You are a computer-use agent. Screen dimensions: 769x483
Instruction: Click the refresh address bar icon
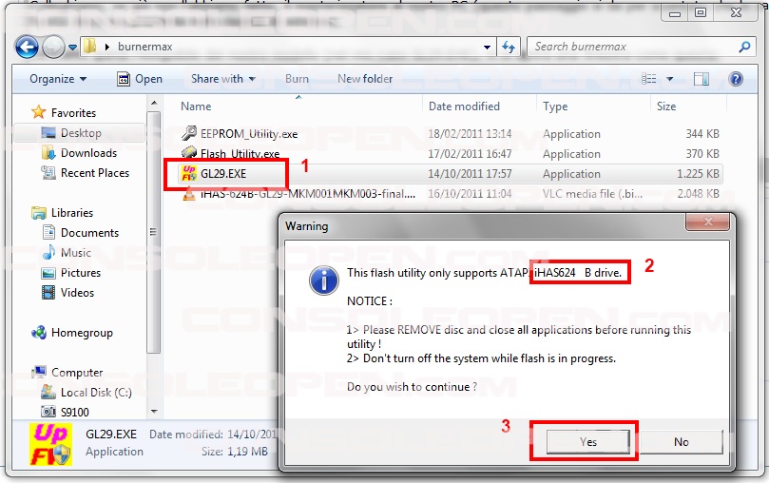[509, 46]
